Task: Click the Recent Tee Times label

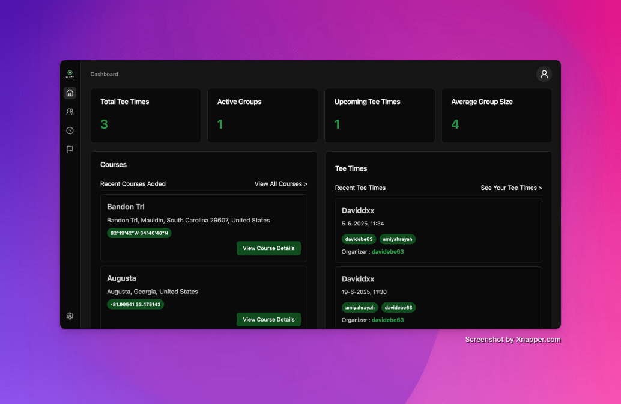Action: 360,188
